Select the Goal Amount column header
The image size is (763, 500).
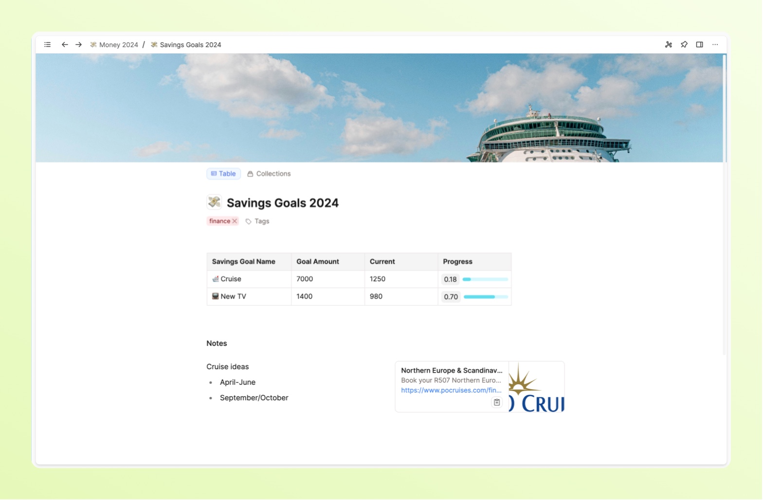318,262
